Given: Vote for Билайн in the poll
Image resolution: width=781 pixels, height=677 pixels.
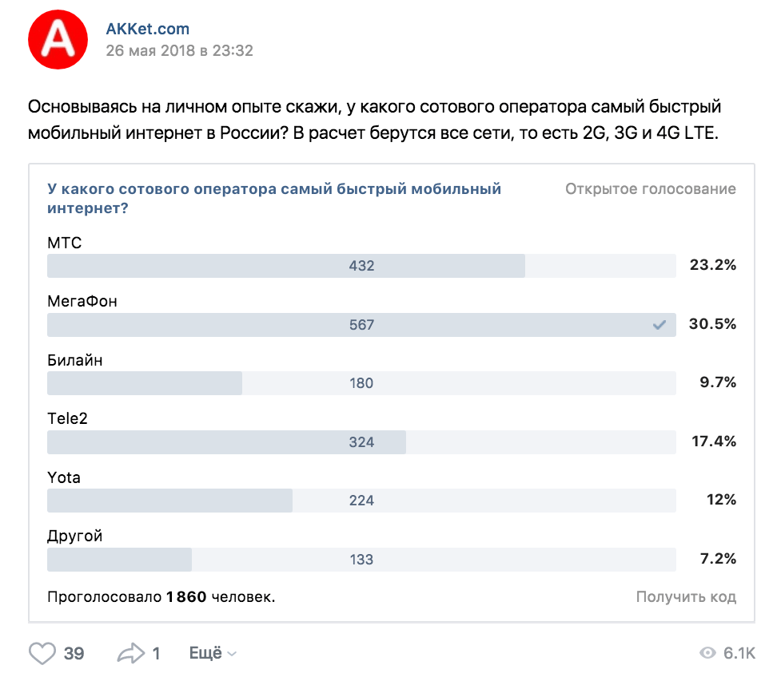Looking at the screenshot, I should tap(361, 383).
